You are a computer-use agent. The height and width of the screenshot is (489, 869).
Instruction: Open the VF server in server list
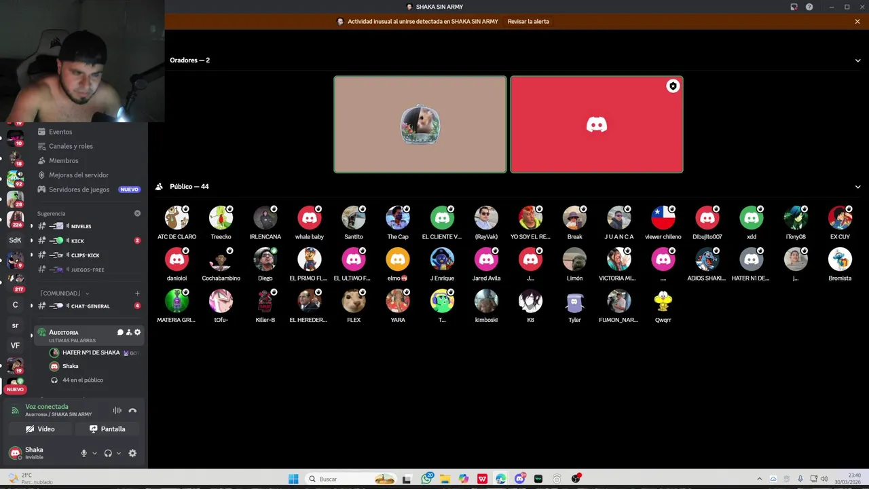click(15, 345)
